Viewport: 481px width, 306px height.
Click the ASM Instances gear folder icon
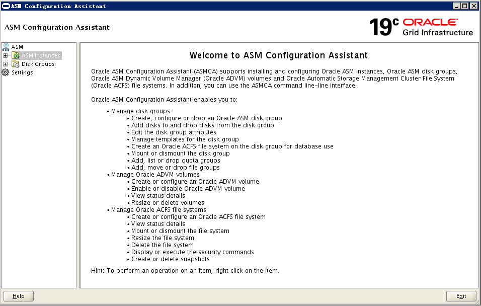(15, 55)
